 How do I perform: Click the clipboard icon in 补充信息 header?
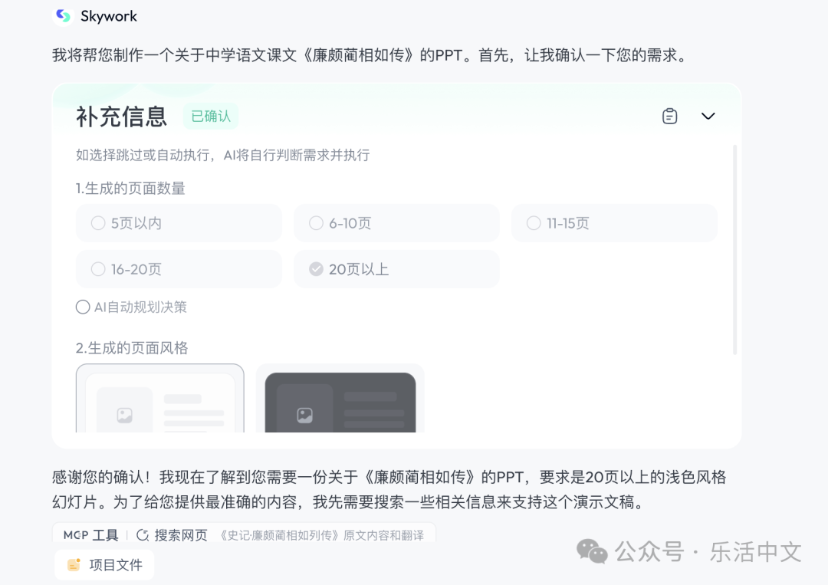coord(670,116)
